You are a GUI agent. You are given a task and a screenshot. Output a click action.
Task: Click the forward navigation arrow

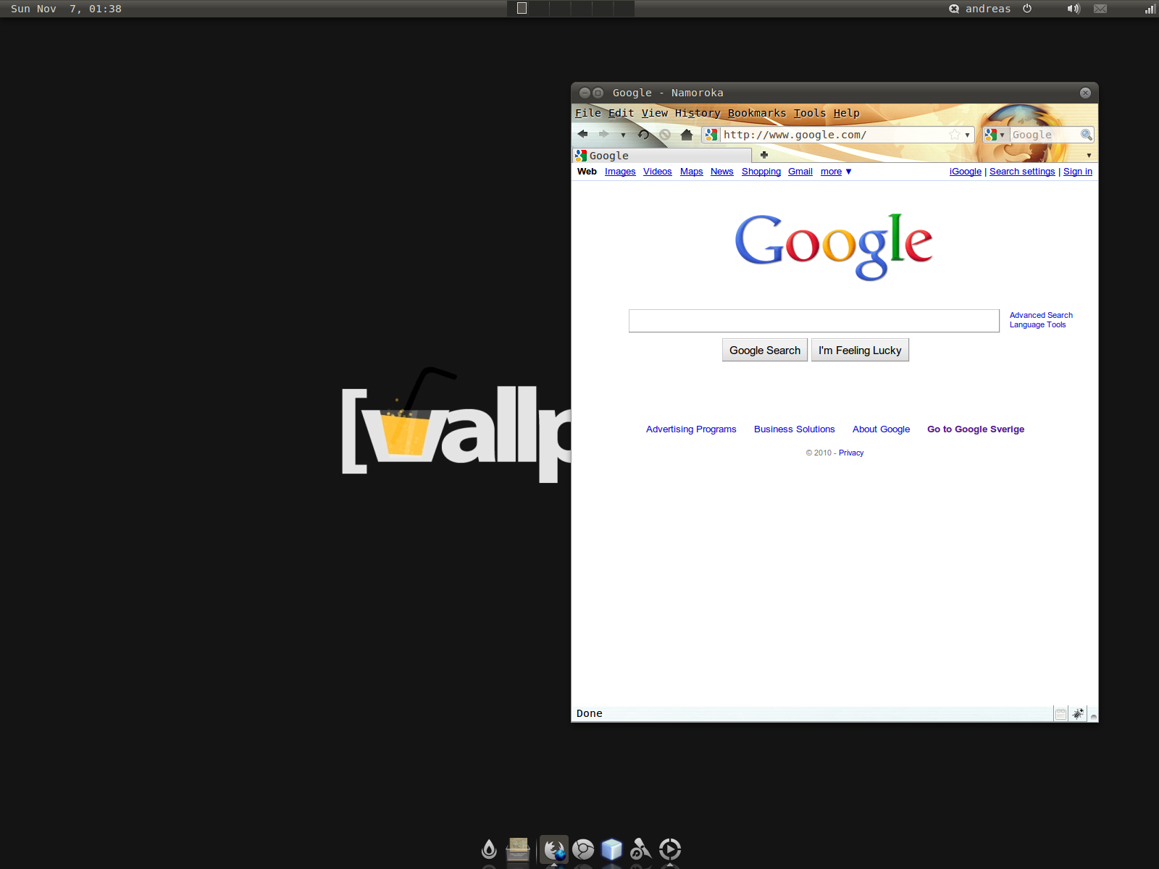pyautogui.click(x=603, y=135)
